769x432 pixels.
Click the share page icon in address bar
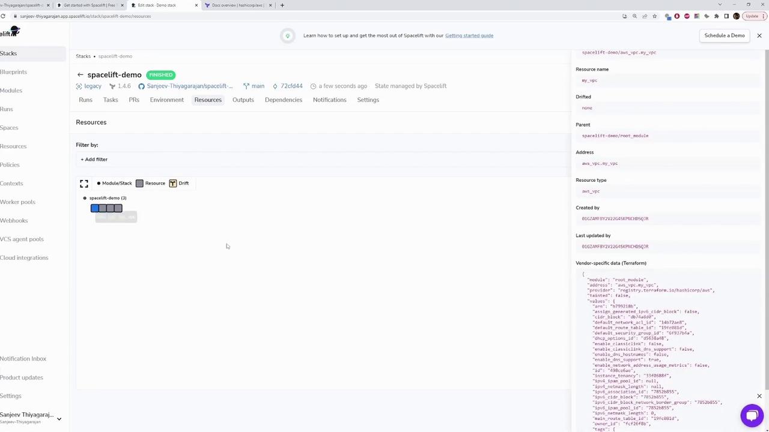[x=645, y=16]
